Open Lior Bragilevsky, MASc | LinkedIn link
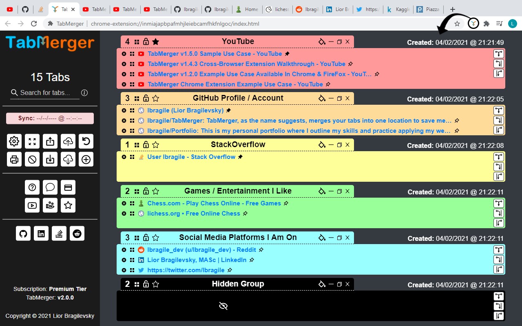The width and height of the screenshot is (522, 326). coord(197,260)
